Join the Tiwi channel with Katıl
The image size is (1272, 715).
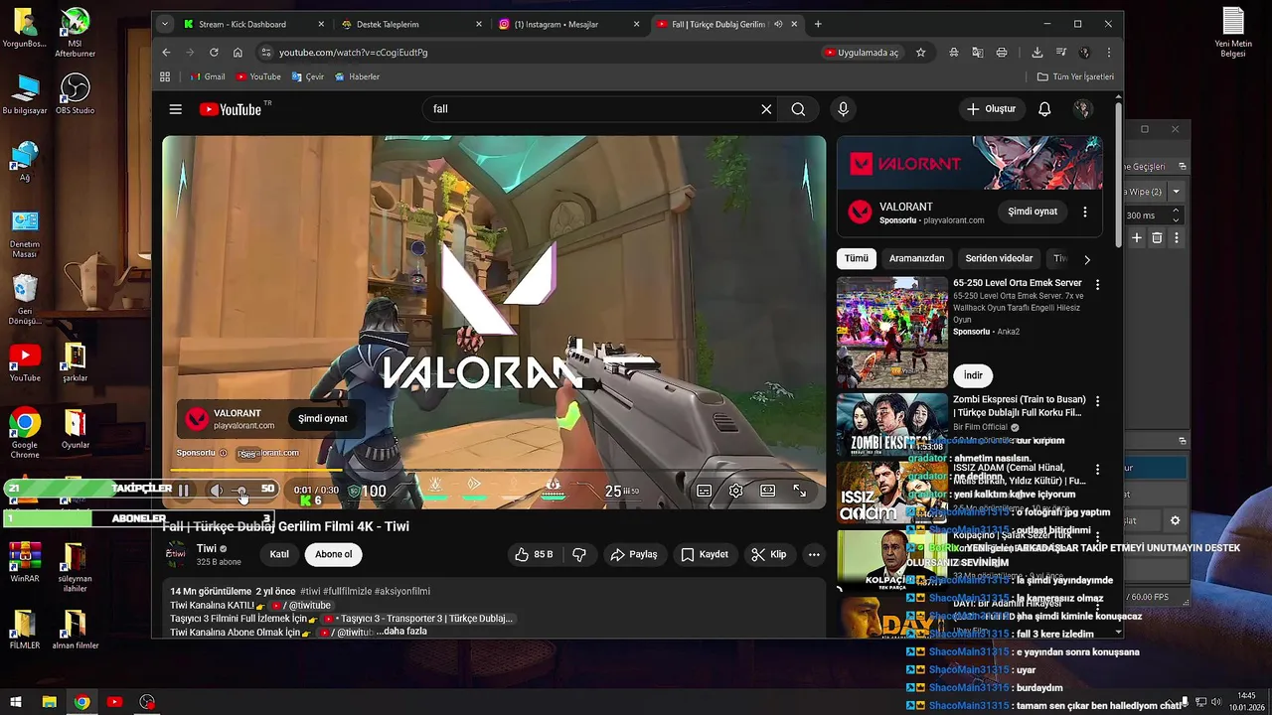(279, 554)
